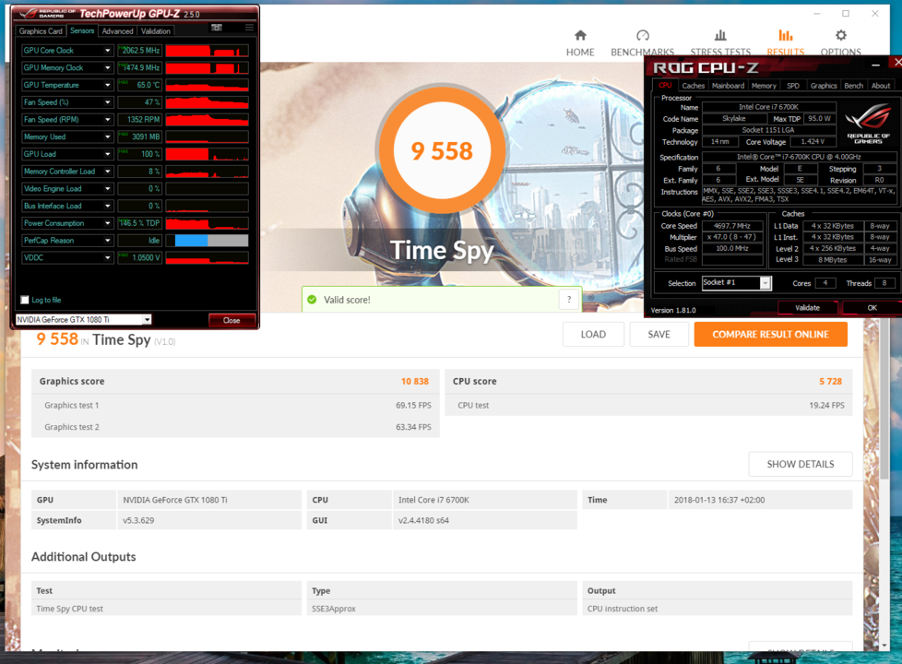Switch to Sensors tab in GPU-Z
Viewport: 902px width, 664px height.
tap(82, 30)
